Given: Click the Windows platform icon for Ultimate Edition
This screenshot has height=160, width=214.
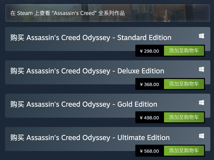Looking at the screenshot, I should click(x=201, y=136).
